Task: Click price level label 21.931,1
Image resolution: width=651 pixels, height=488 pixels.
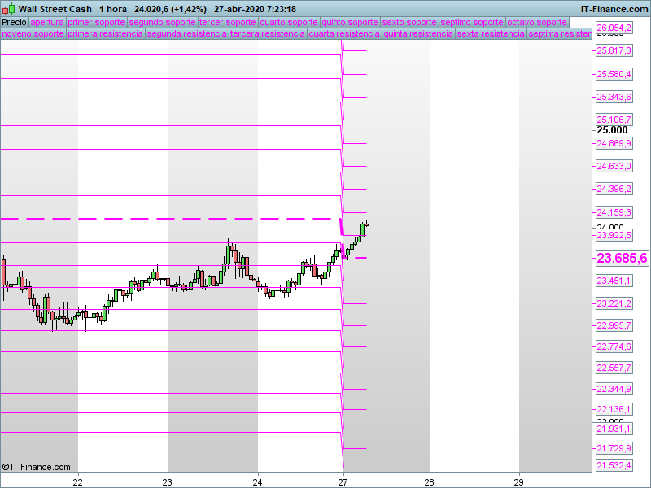Action: 614,429
